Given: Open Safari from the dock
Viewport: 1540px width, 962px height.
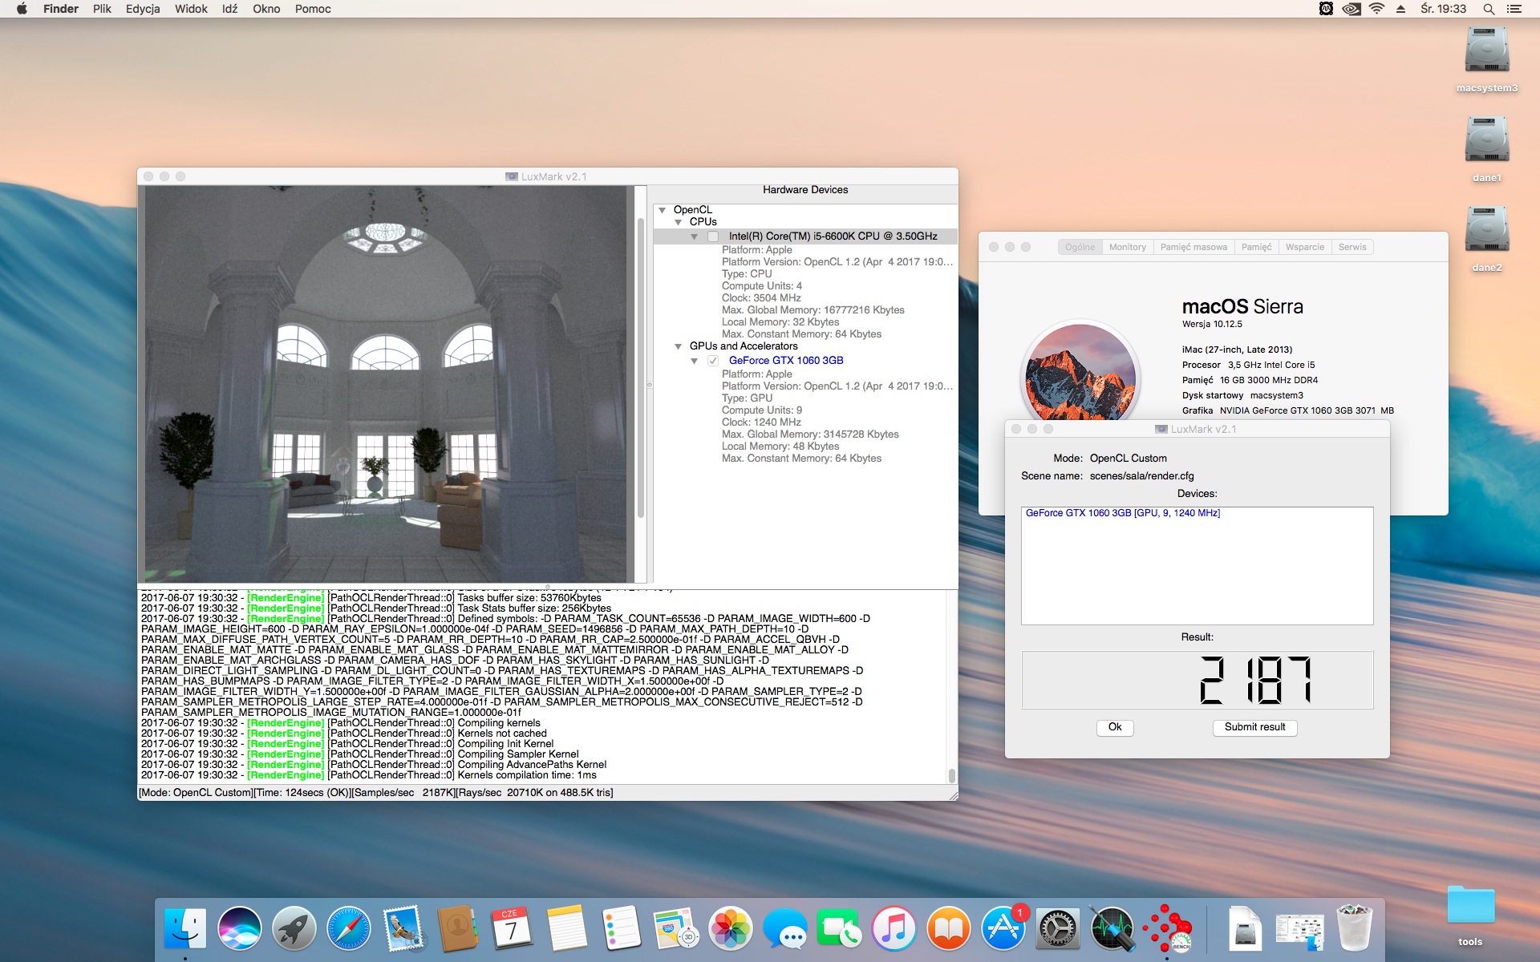Looking at the screenshot, I should [x=349, y=928].
